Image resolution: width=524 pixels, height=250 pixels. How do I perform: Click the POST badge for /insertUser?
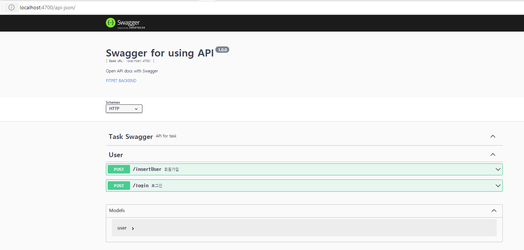click(x=119, y=169)
